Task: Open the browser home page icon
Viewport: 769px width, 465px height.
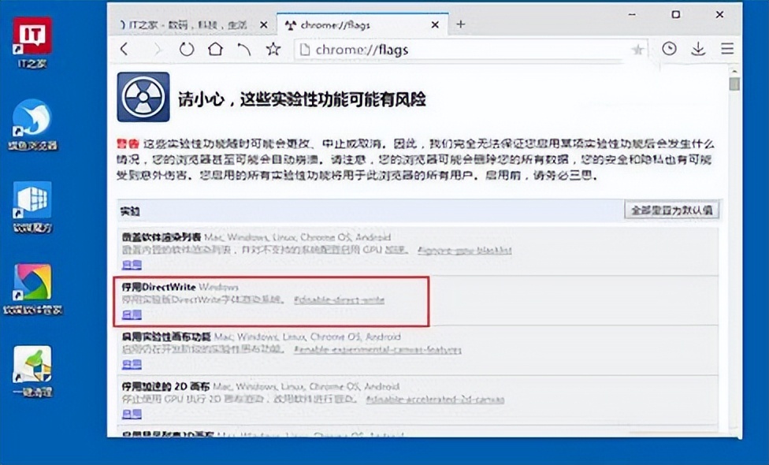Action: click(215, 49)
